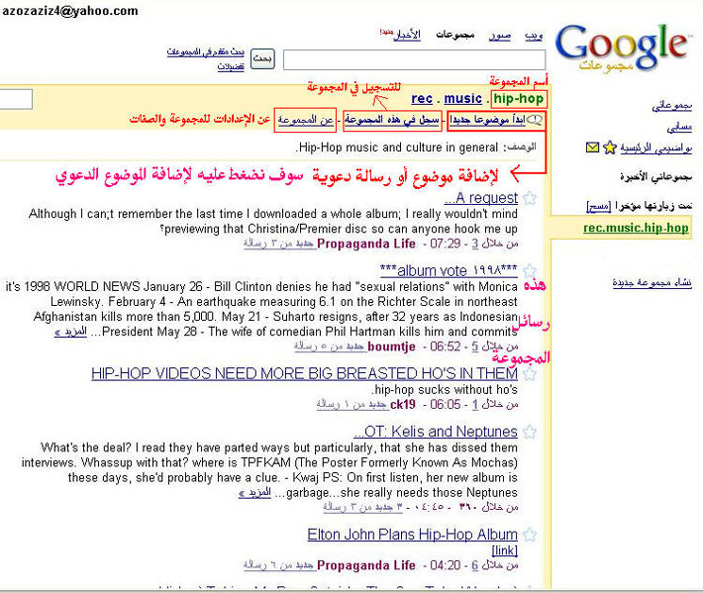Click the yellow star favorites icon in sidebar

tap(610, 148)
